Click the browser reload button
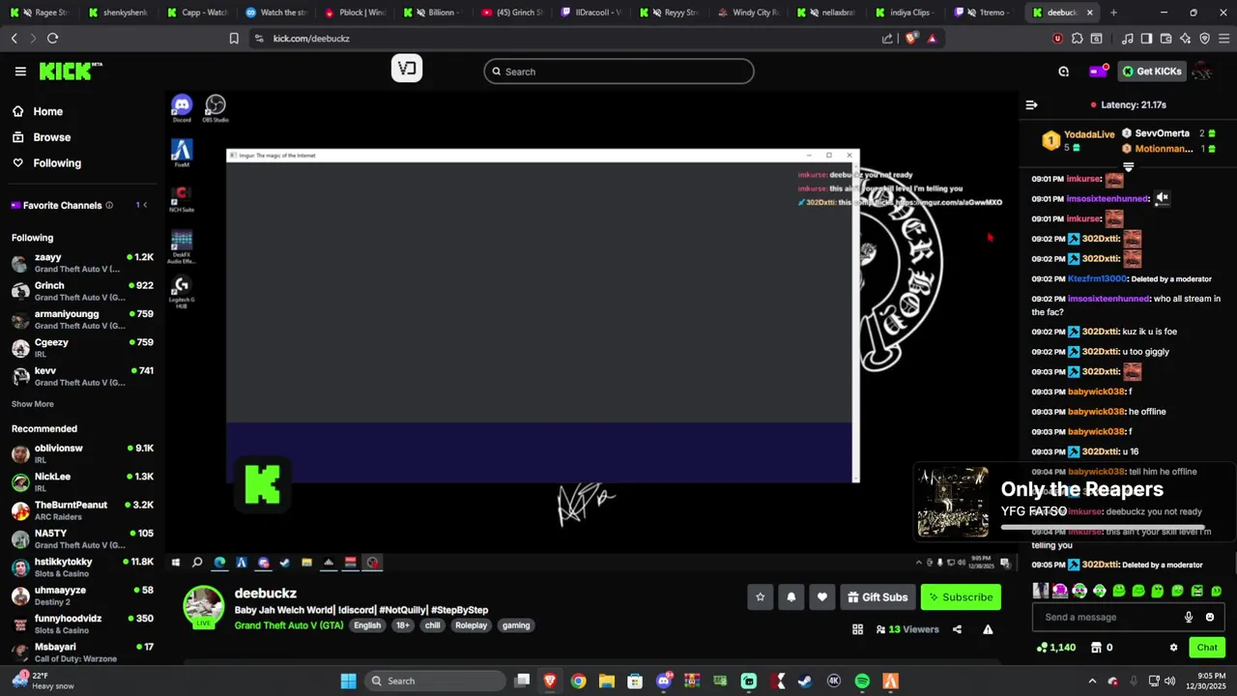Screen dimensions: 1237x696 (x=52, y=39)
